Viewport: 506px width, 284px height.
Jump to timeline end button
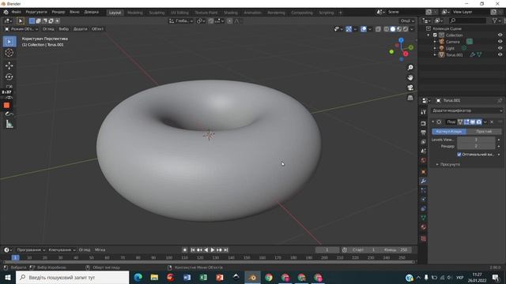tap(226, 250)
